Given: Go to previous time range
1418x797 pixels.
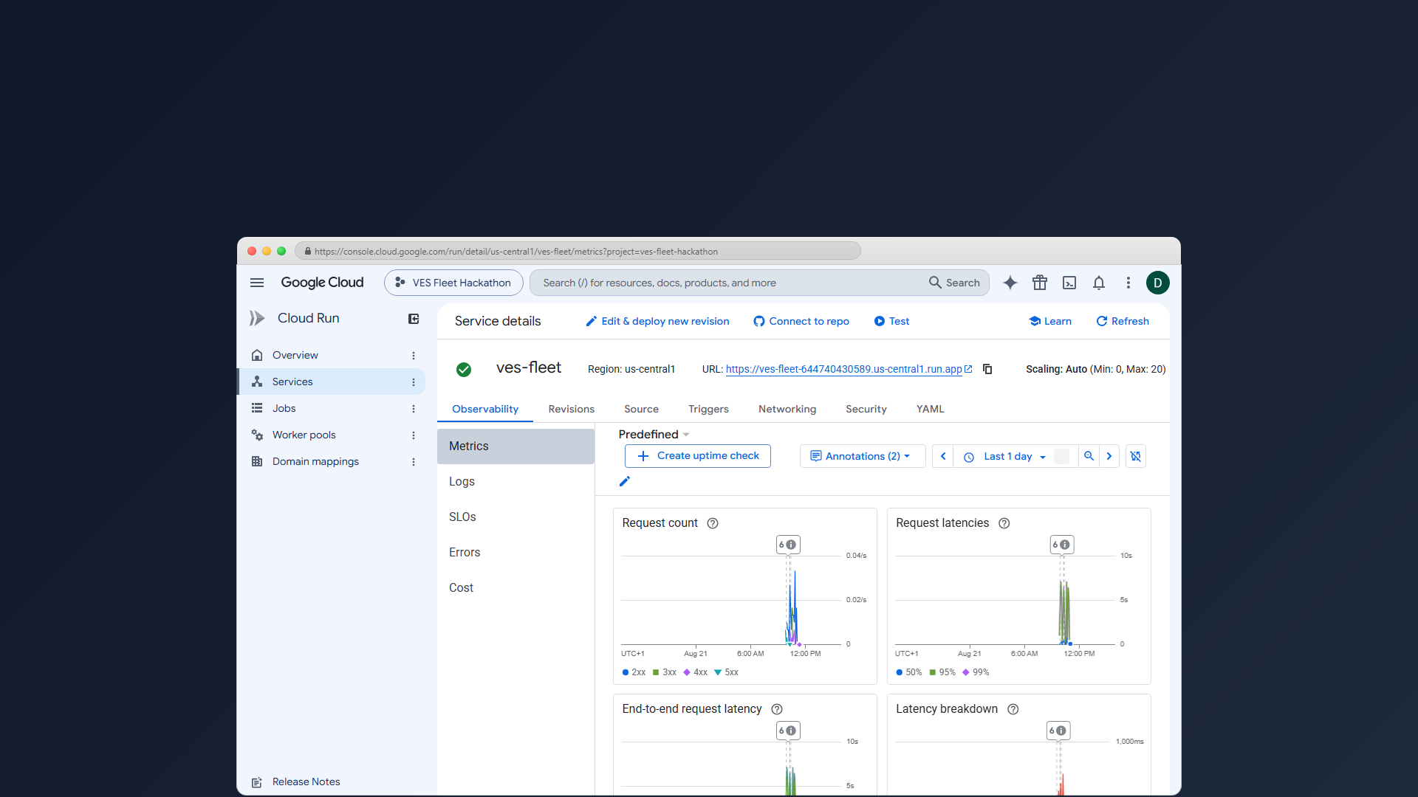Looking at the screenshot, I should pos(943,456).
